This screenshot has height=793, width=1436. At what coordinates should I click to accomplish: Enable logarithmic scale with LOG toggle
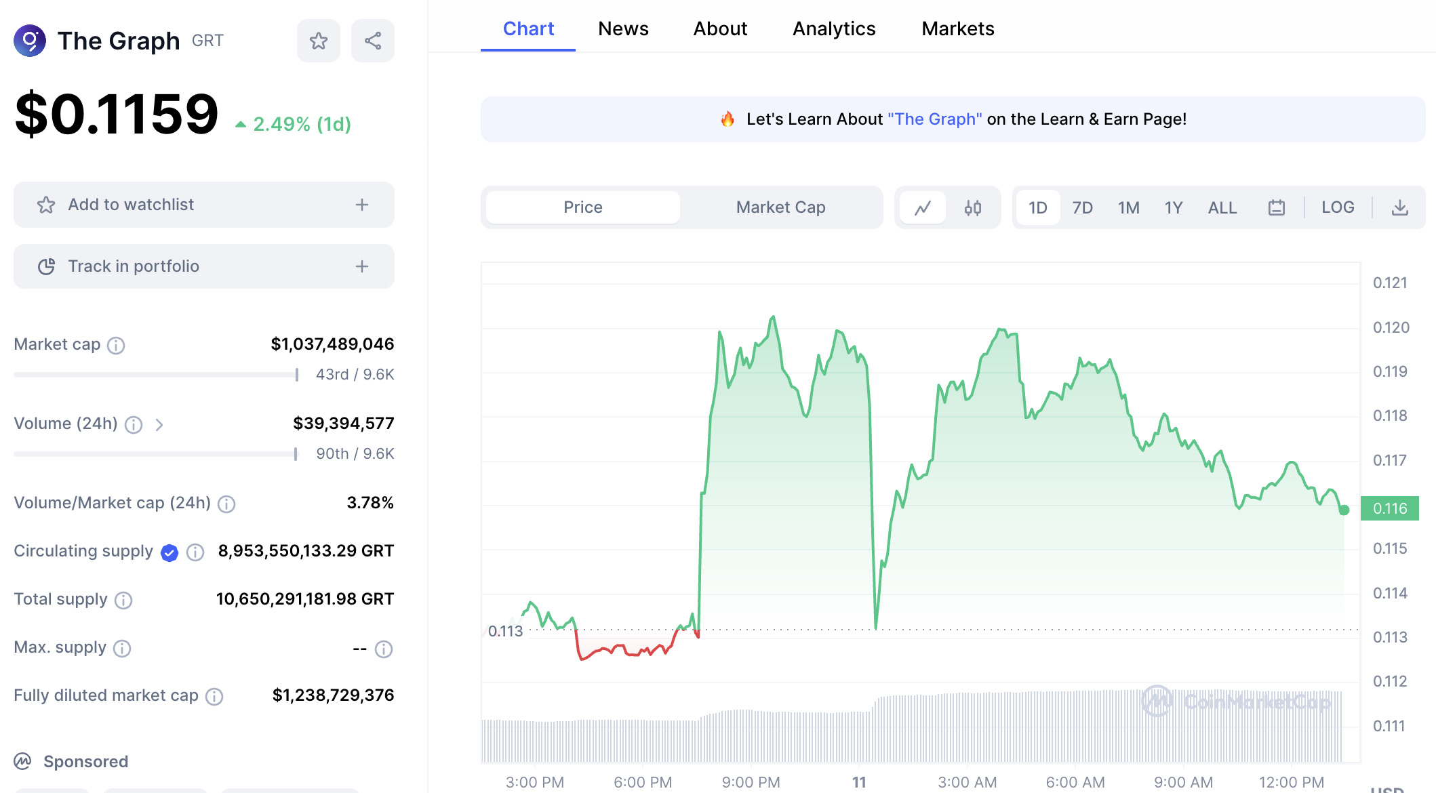point(1337,207)
